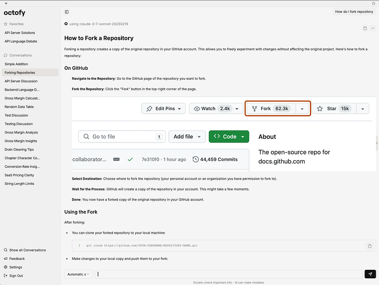379x285 pixels.
Task: Open the API Server Solutions favorite
Action: point(19,33)
